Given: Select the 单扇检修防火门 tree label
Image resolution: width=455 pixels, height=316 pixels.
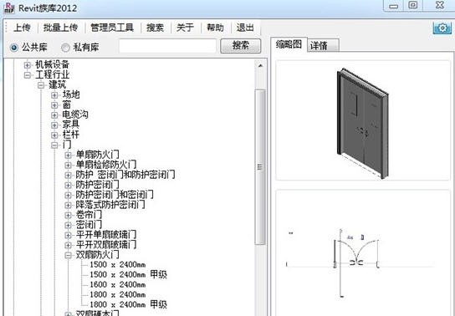Looking at the screenshot, I should click(x=106, y=165).
